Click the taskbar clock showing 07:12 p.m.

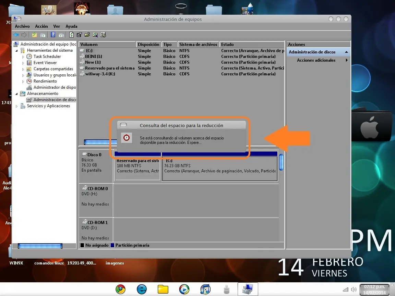[x=374, y=290]
